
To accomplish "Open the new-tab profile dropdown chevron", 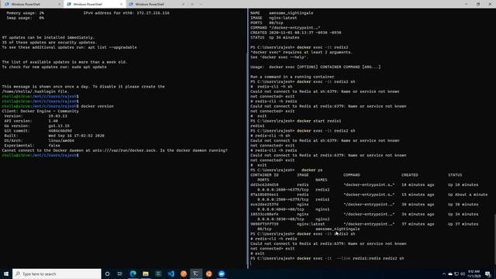I will (x=201, y=5).
